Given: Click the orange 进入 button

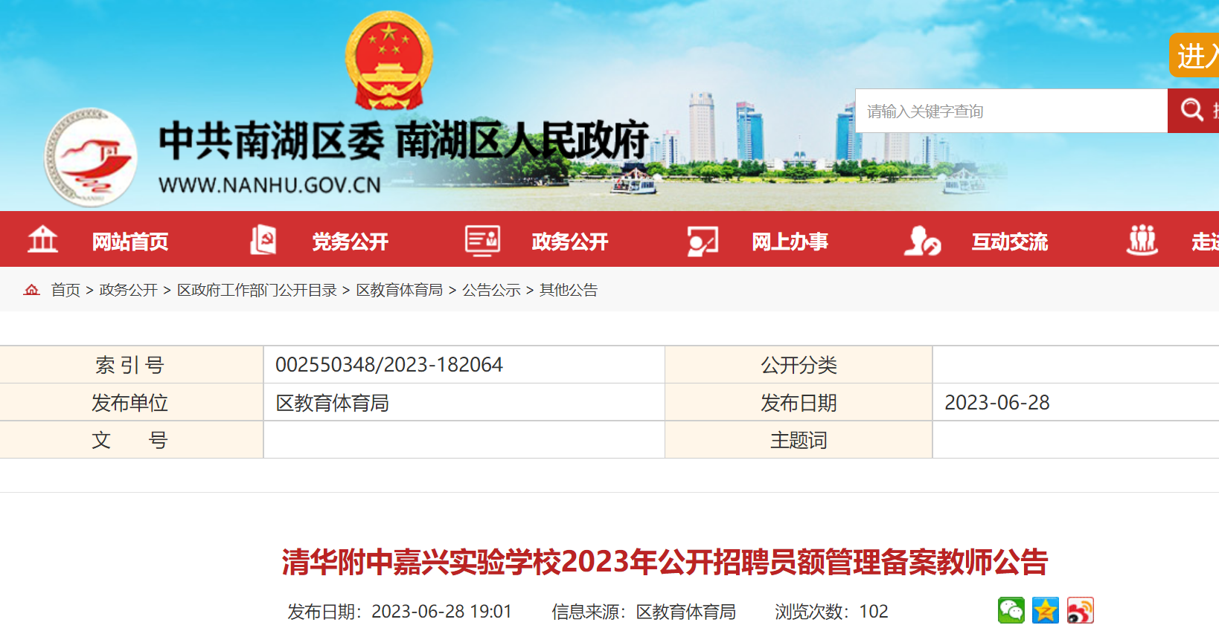Looking at the screenshot, I should [x=1195, y=56].
